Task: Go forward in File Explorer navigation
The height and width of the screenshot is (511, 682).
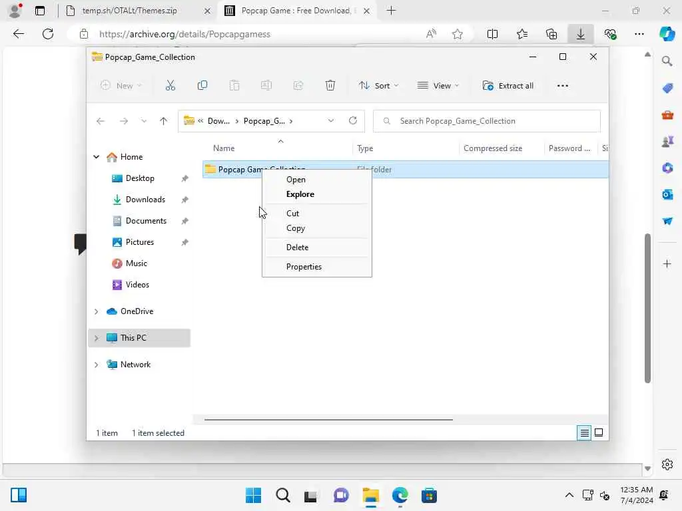Action: click(x=124, y=121)
